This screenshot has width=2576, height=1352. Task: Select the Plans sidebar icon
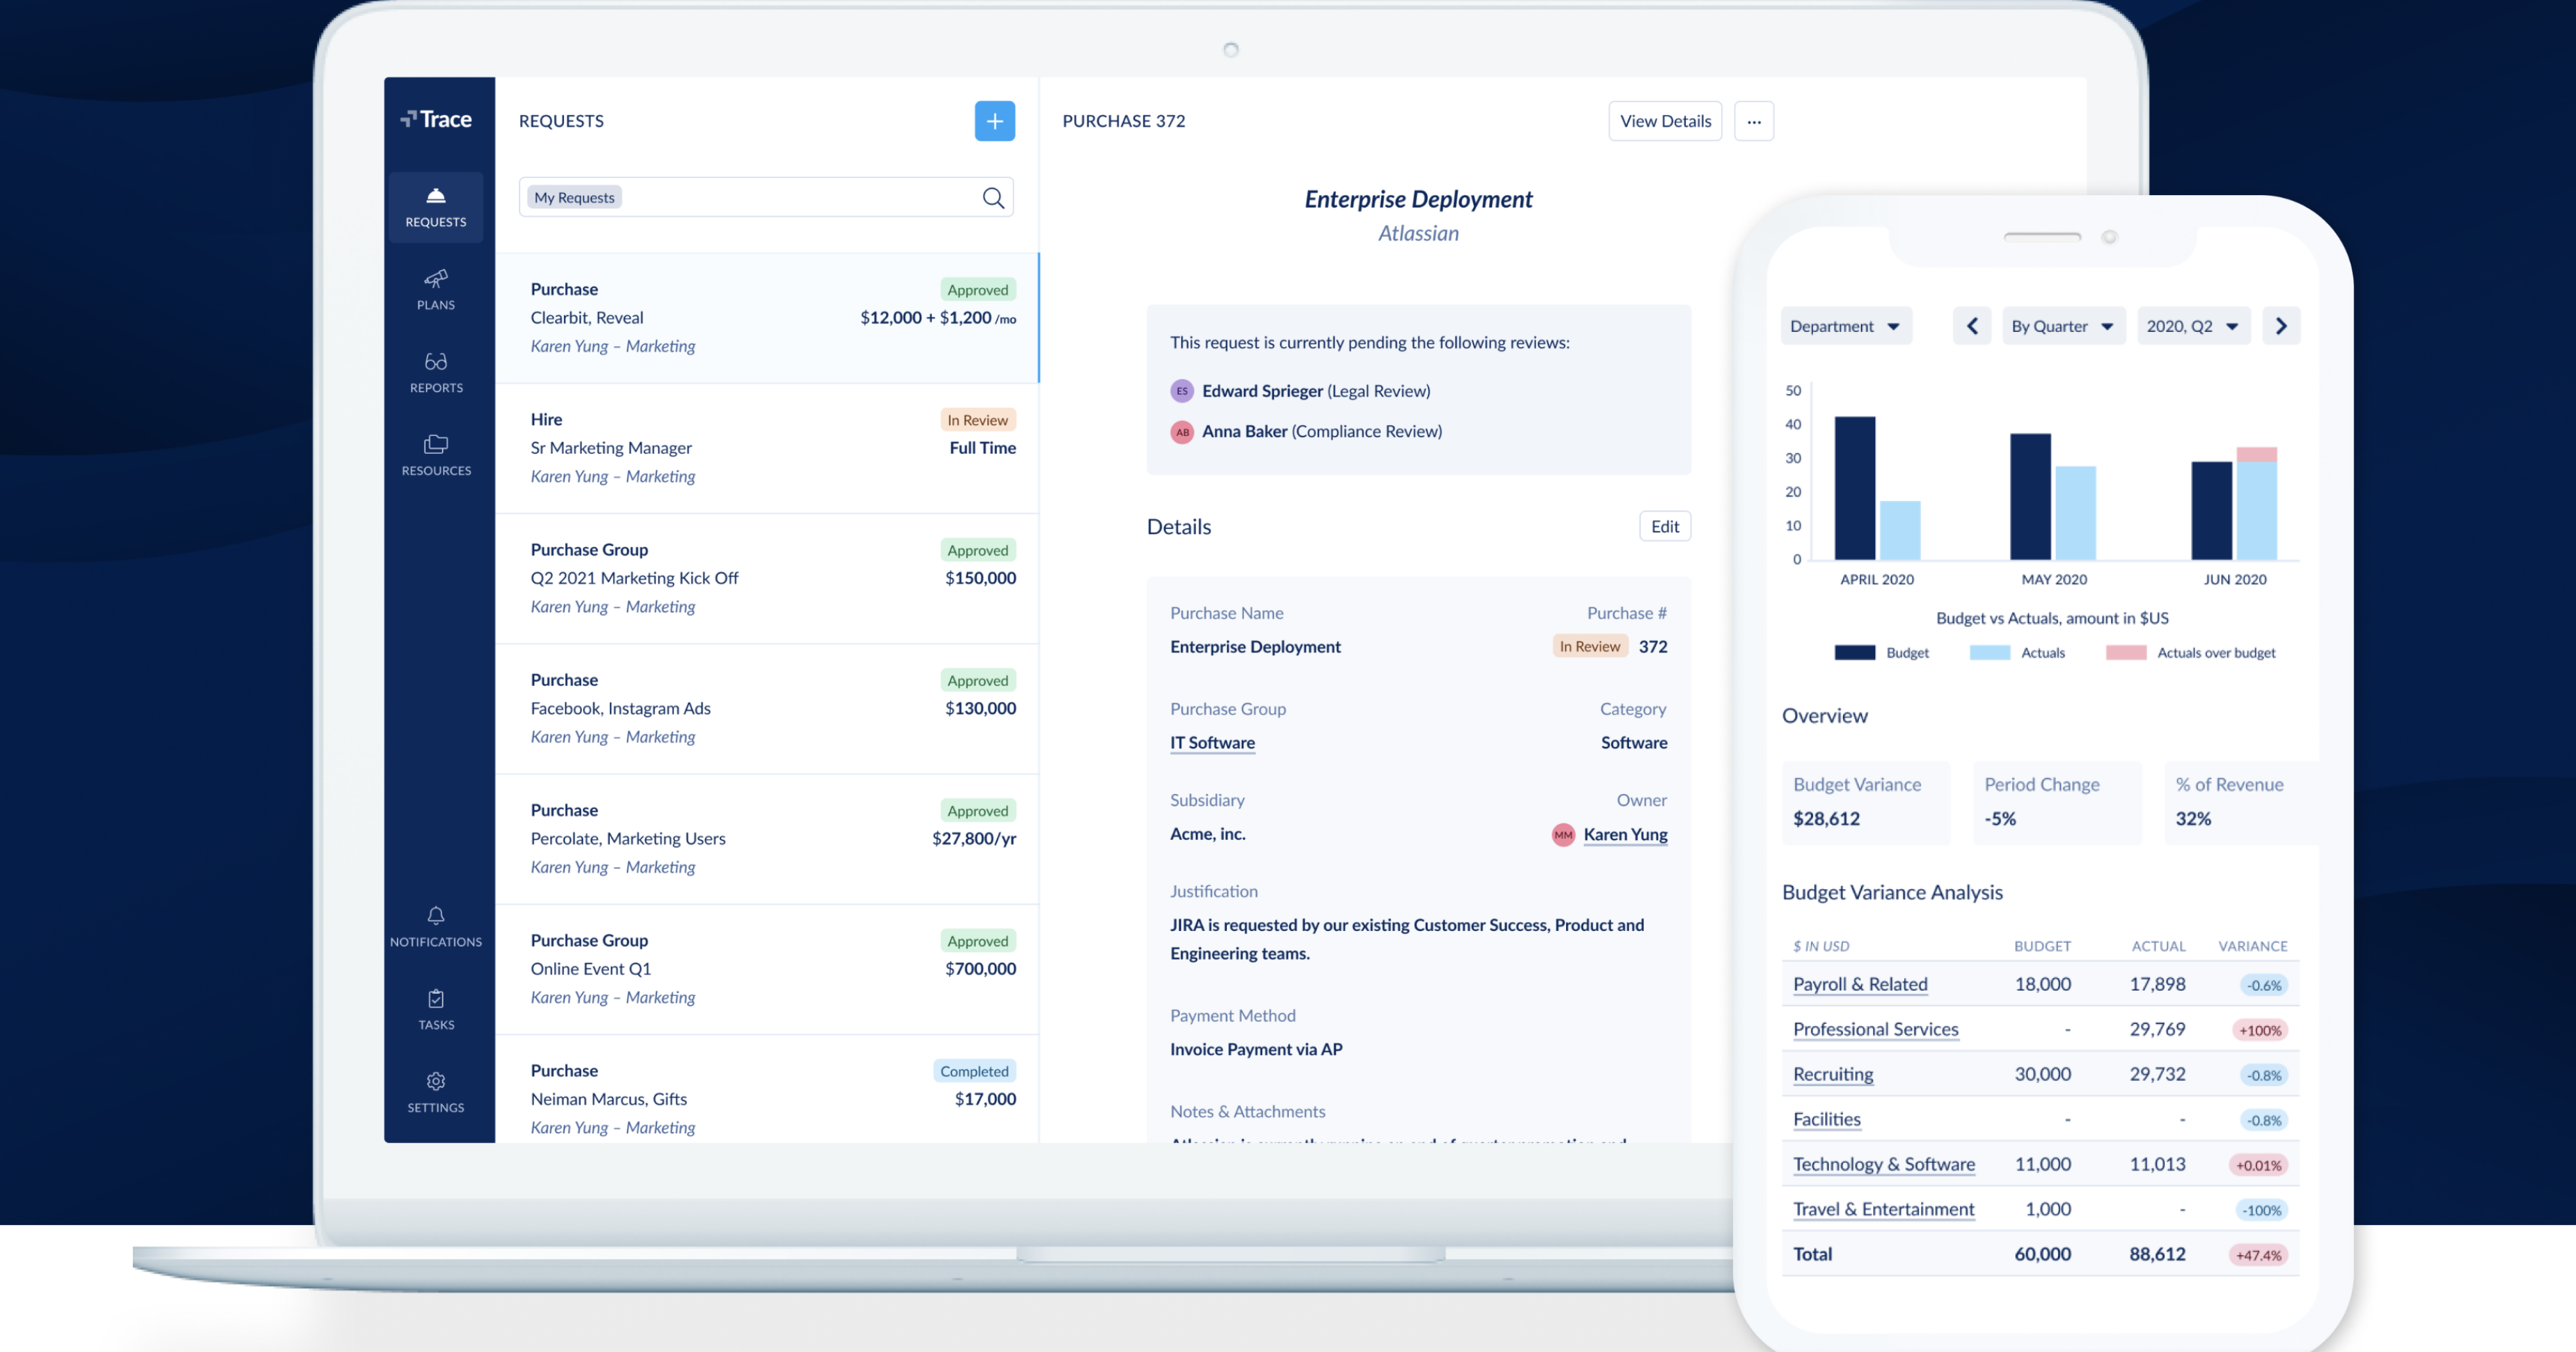click(436, 290)
